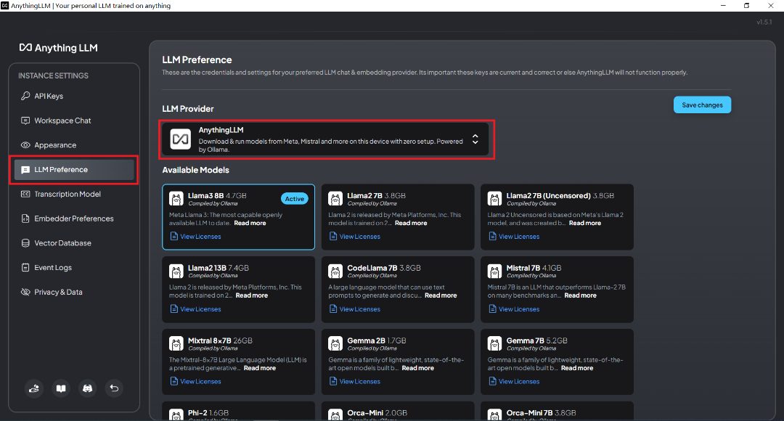Click the Privacy & Data crossed-eye icon

click(x=25, y=292)
